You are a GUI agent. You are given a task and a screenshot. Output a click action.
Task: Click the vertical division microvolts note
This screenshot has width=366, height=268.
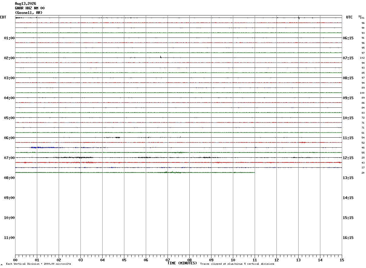[39, 264]
